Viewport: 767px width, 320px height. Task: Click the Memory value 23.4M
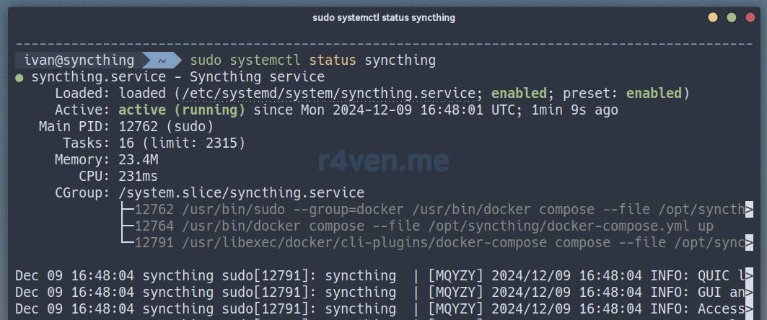139,160
